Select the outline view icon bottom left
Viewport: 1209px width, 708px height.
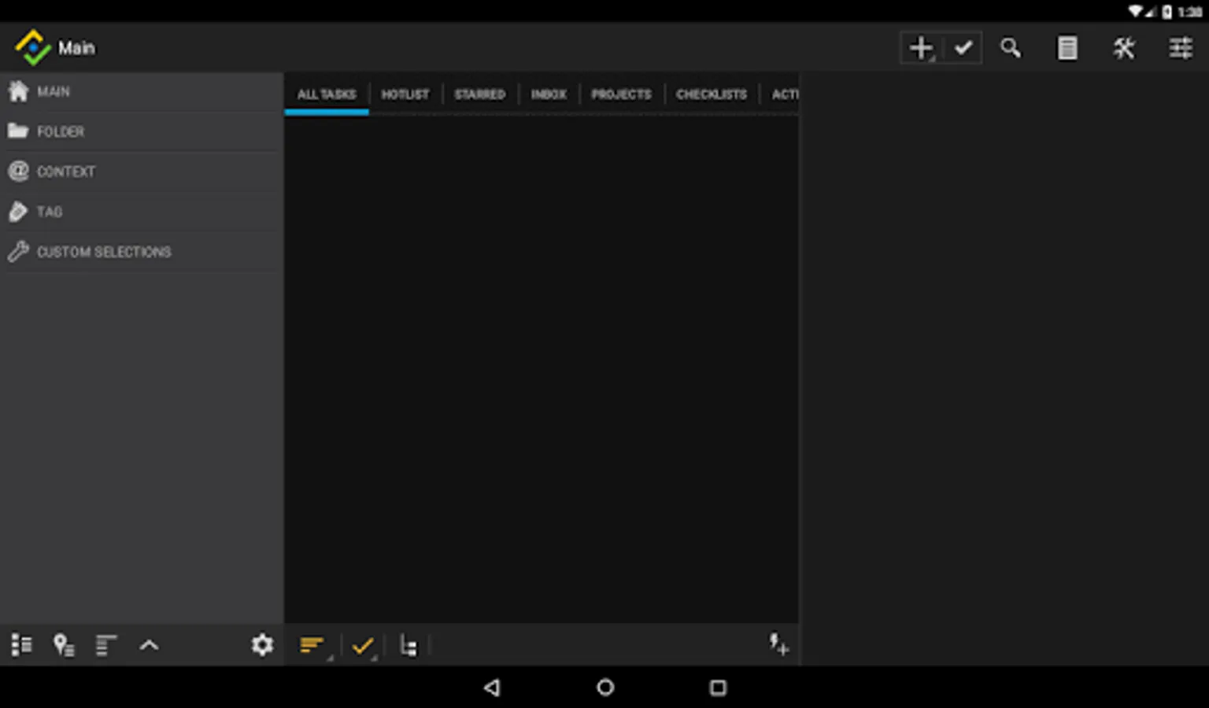21,645
